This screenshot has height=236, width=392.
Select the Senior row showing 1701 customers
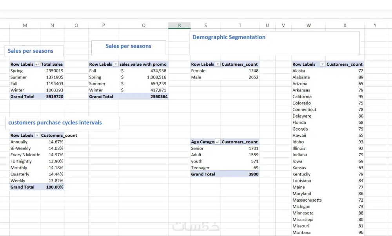[240, 148]
